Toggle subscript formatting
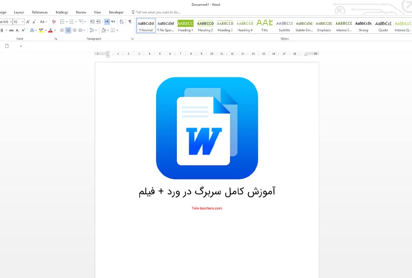412x278 pixels. [x=17, y=30]
